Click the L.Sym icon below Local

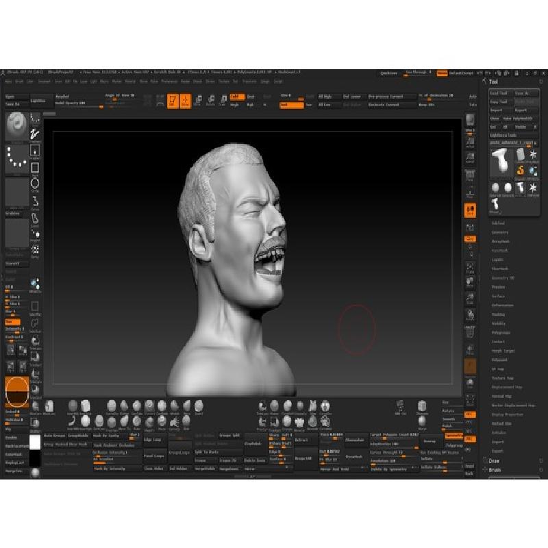pyautogui.click(x=470, y=227)
